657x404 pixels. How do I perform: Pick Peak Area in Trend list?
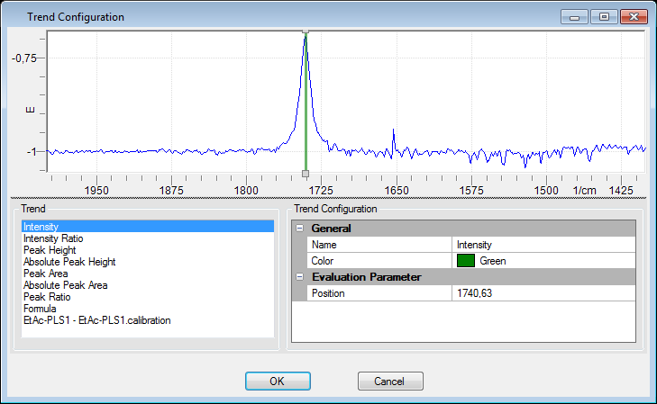pyautogui.click(x=46, y=274)
